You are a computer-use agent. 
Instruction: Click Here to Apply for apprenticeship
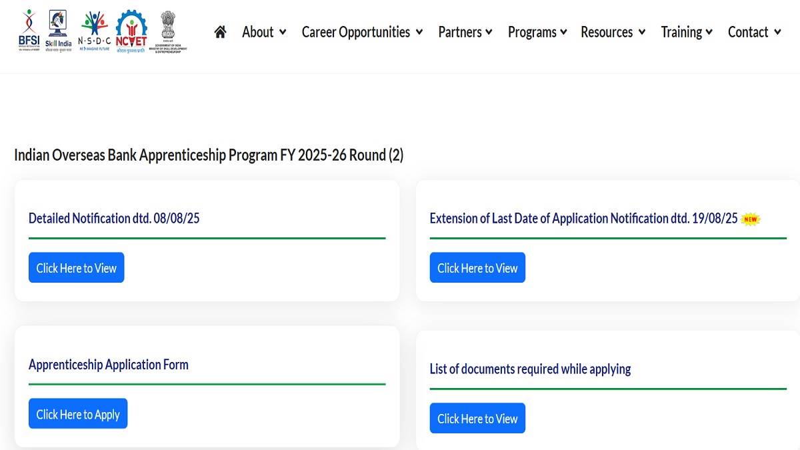click(x=78, y=413)
